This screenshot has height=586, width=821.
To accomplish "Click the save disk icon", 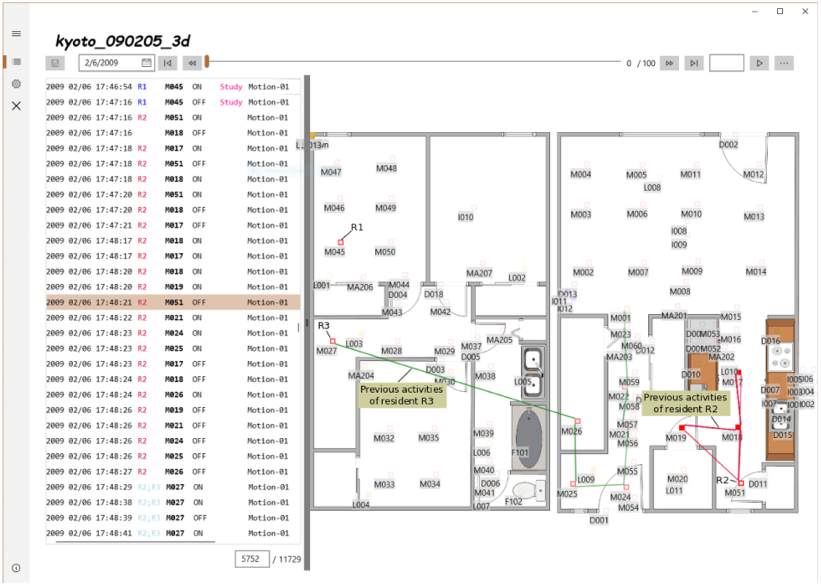I will point(55,63).
